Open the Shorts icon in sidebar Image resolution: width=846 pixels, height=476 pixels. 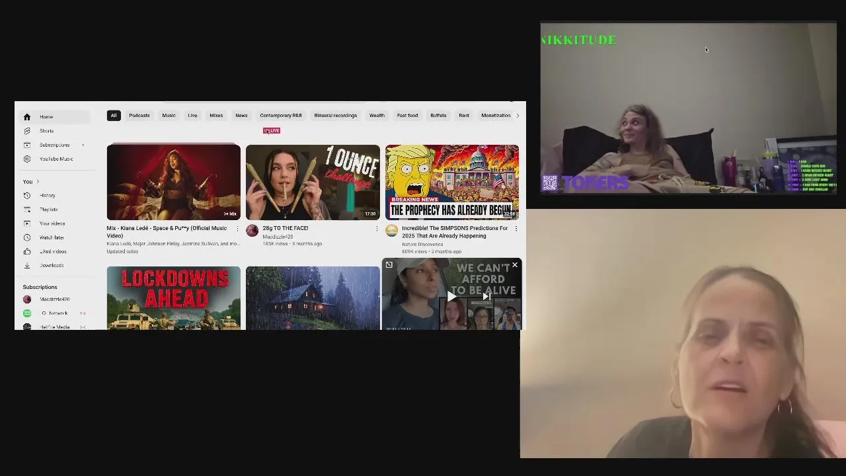27,131
